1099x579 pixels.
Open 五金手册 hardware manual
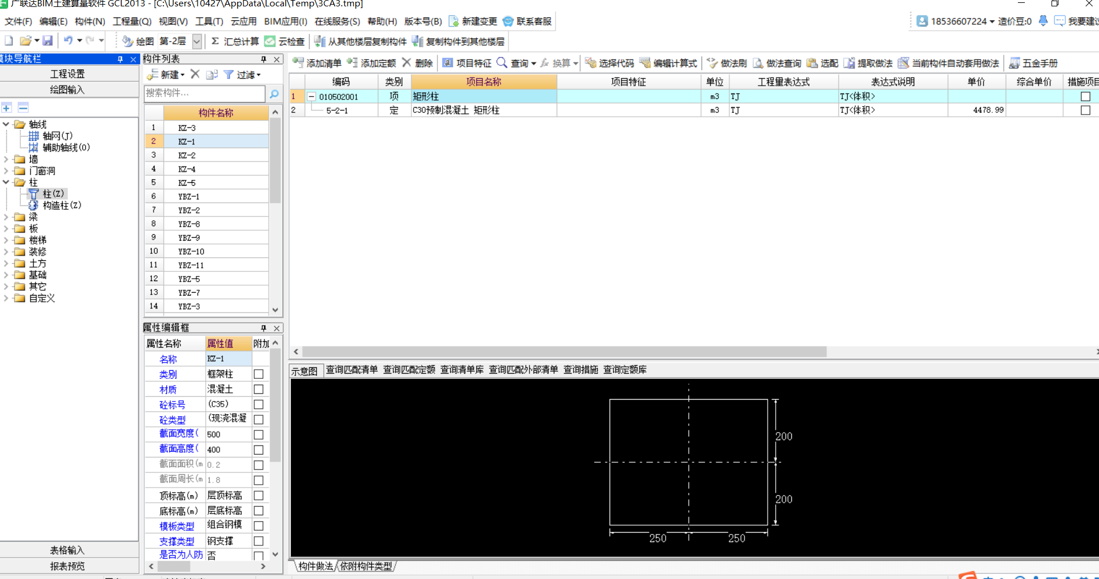(x=1033, y=63)
